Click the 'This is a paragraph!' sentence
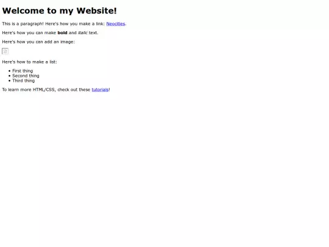 coord(23,24)
